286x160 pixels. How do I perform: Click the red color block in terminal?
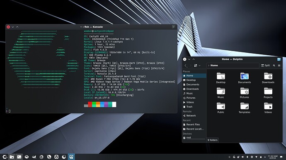pos(90,104)
